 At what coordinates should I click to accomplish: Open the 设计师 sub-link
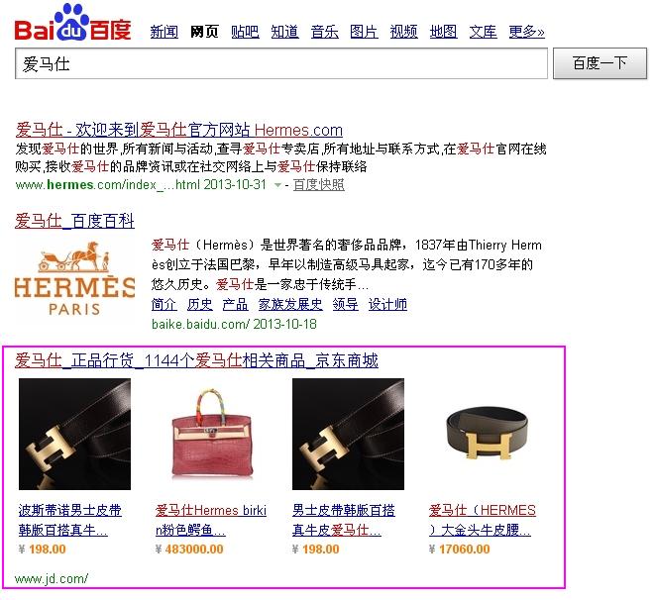[x=387, y=304]
